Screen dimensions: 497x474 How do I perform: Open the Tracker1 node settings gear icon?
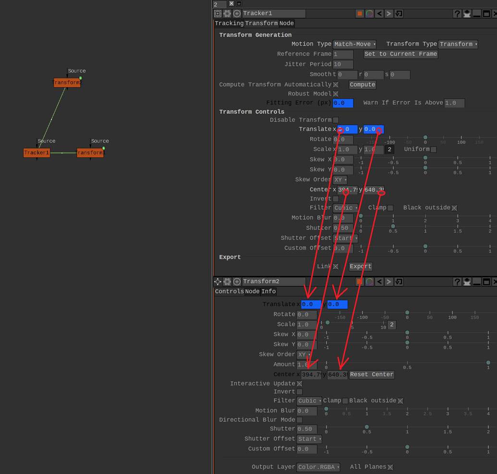[x=227, y=13]
